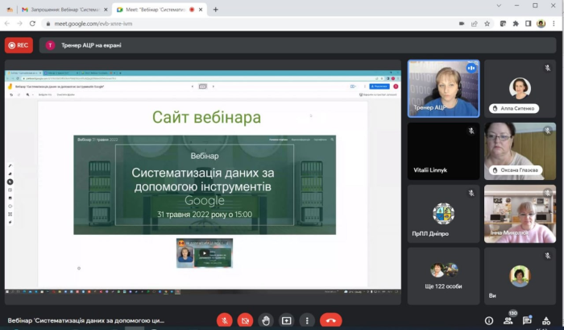Share this page icon in address bar

click(x=475, y=23)
